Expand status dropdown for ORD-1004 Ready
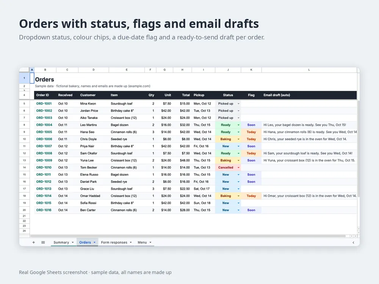 (238, 125)
